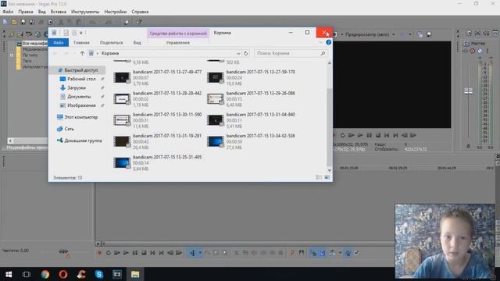Click Save snapshot icon in preview toolbar
500x281 pixels.
[x=429, y=34]
